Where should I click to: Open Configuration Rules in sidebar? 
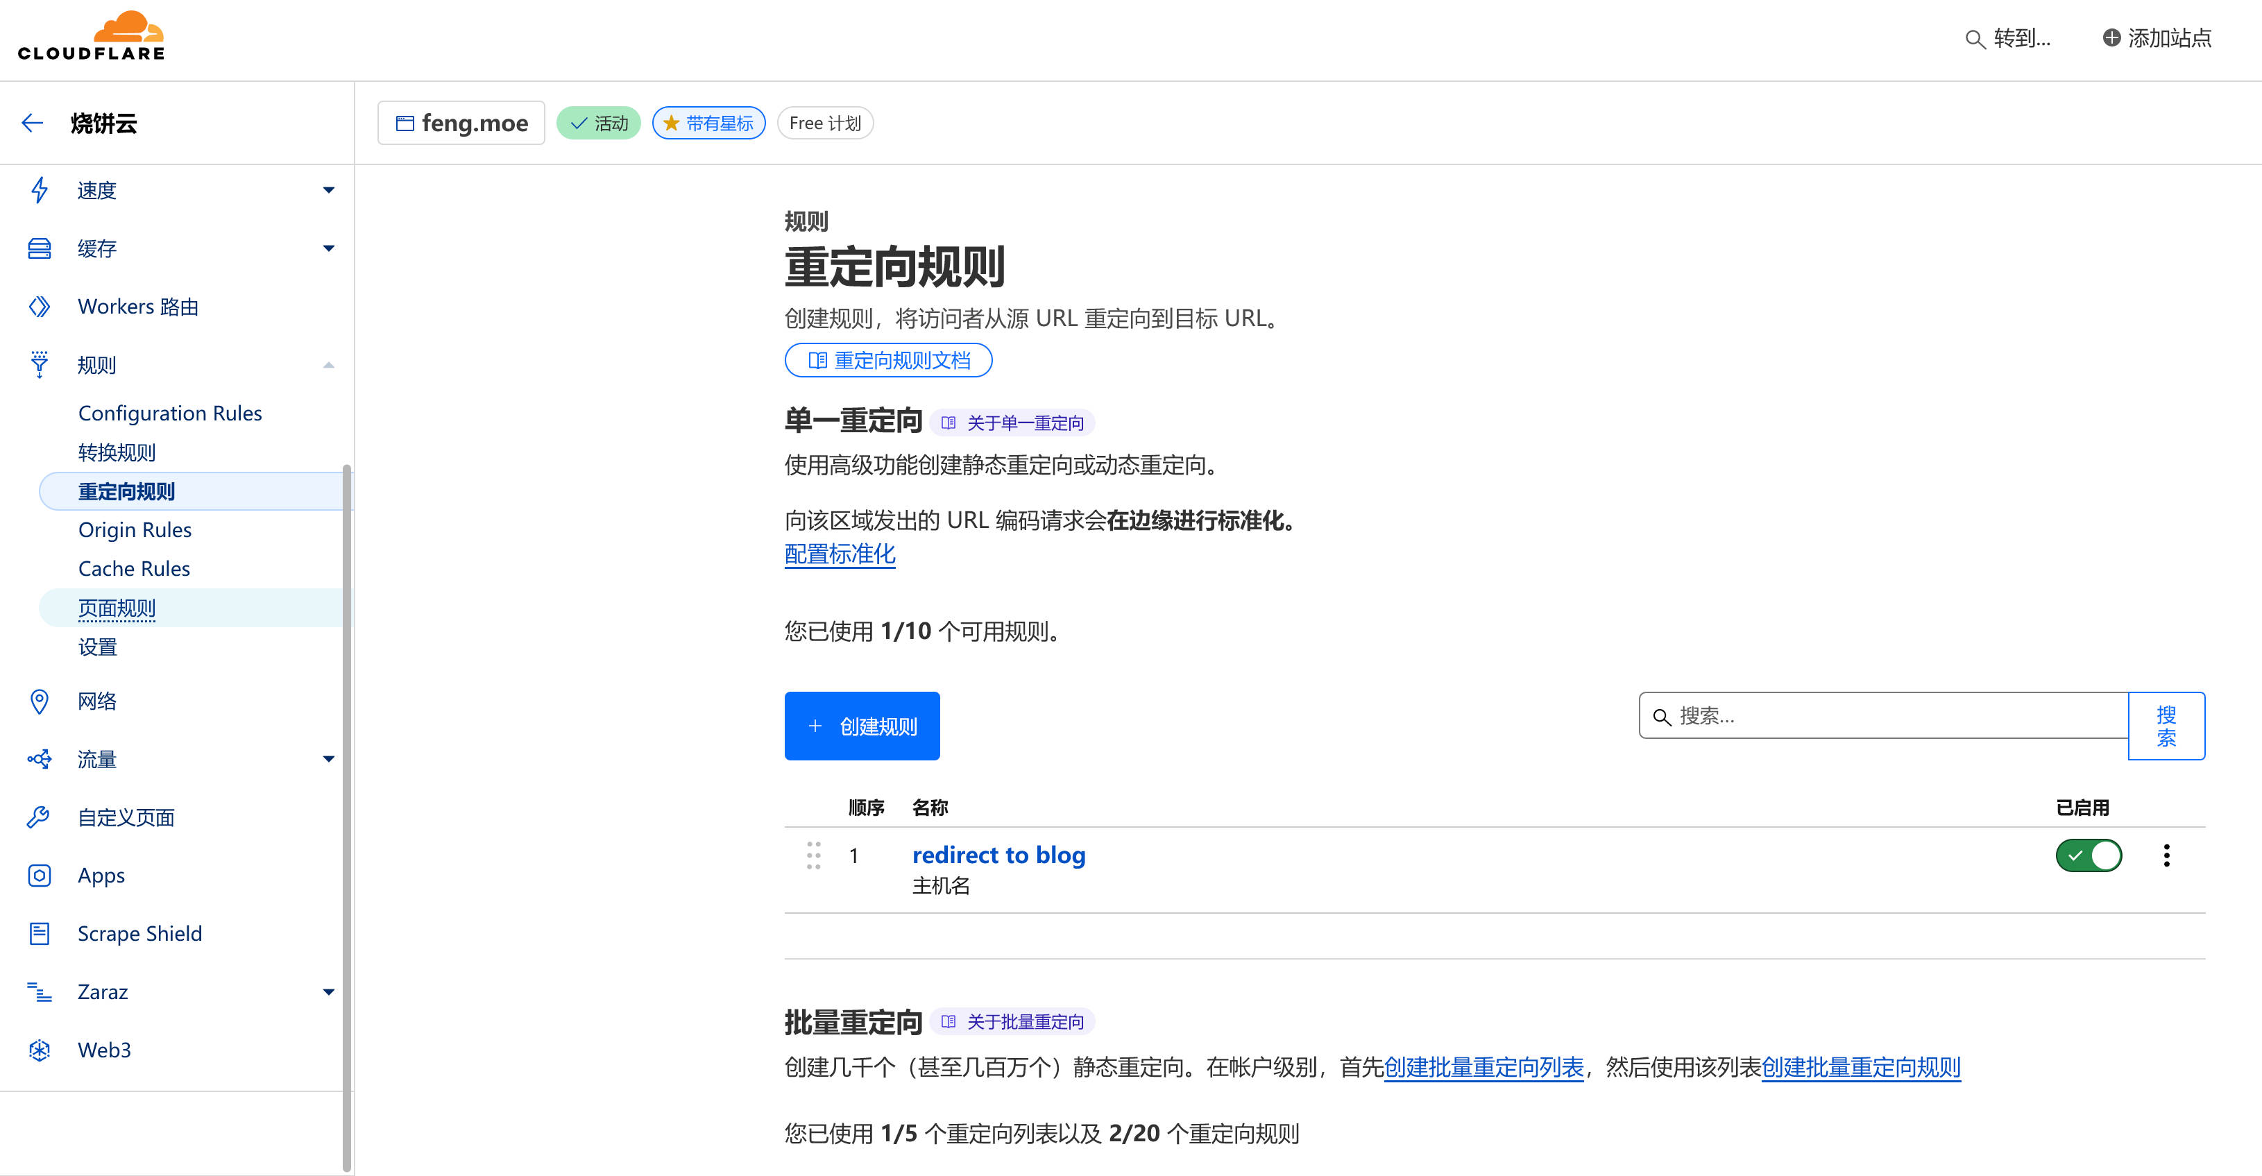click(x=169, y=413)
